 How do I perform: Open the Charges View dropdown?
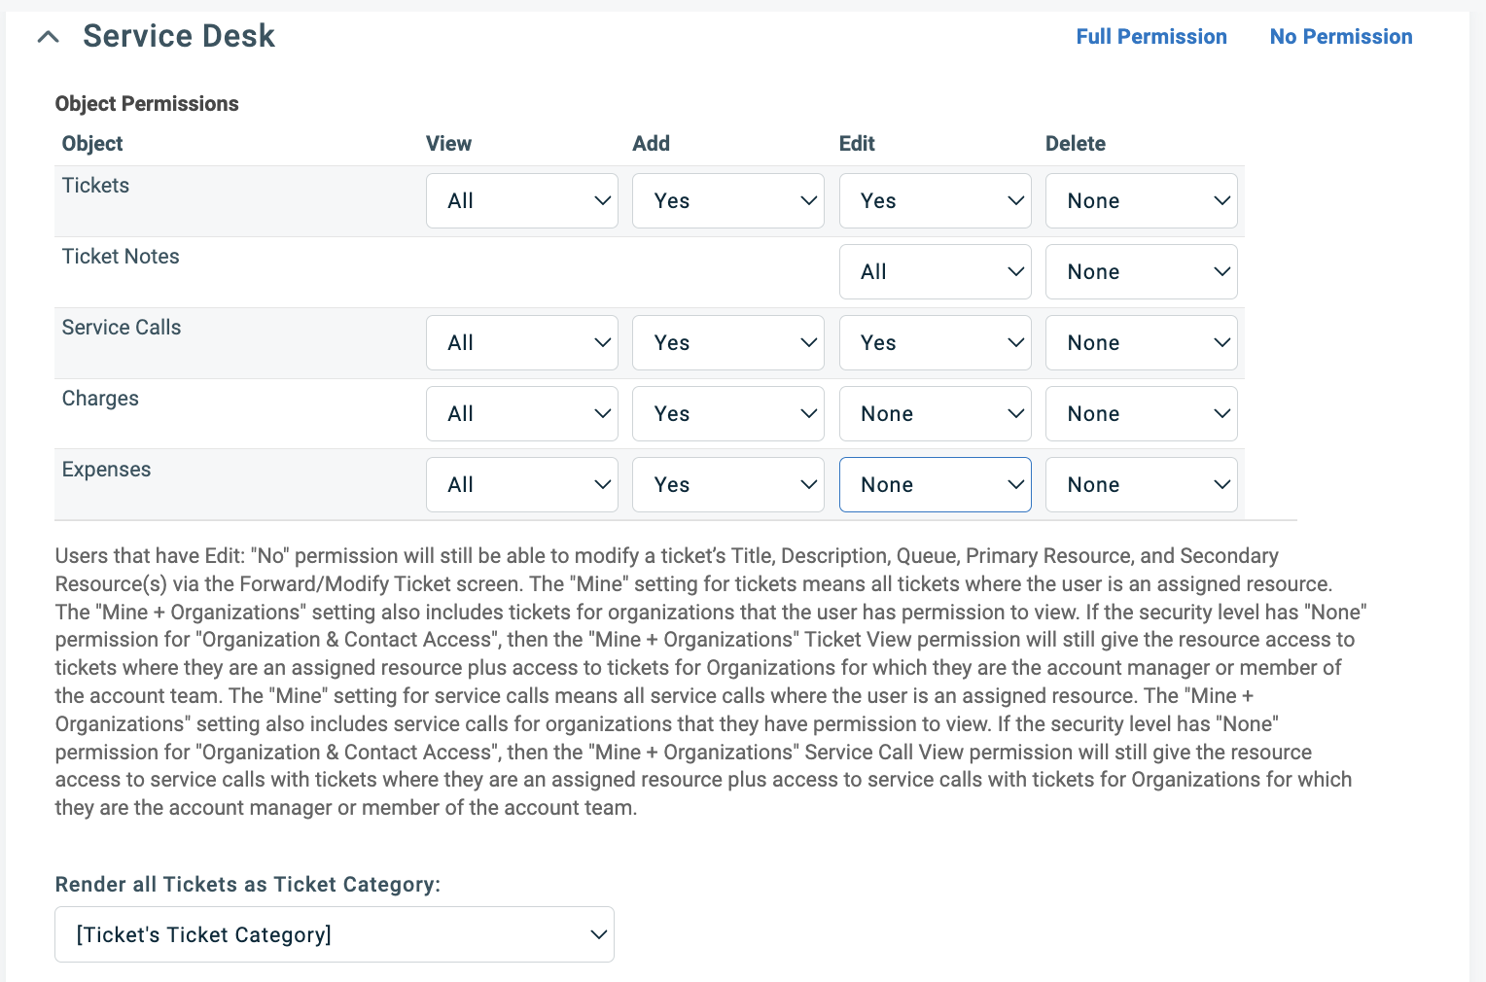click(521, 413)
